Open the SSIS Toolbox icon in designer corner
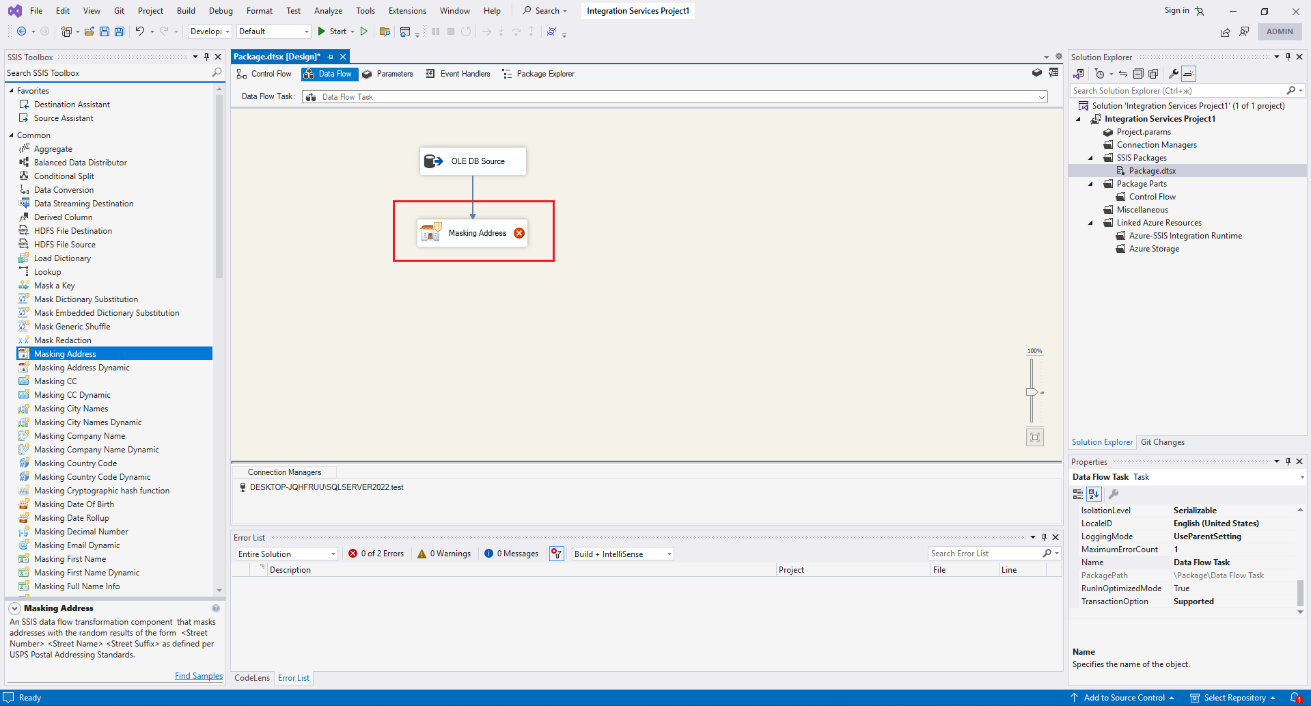This screenshot has width=1311, height=706. click(1053, 72)
